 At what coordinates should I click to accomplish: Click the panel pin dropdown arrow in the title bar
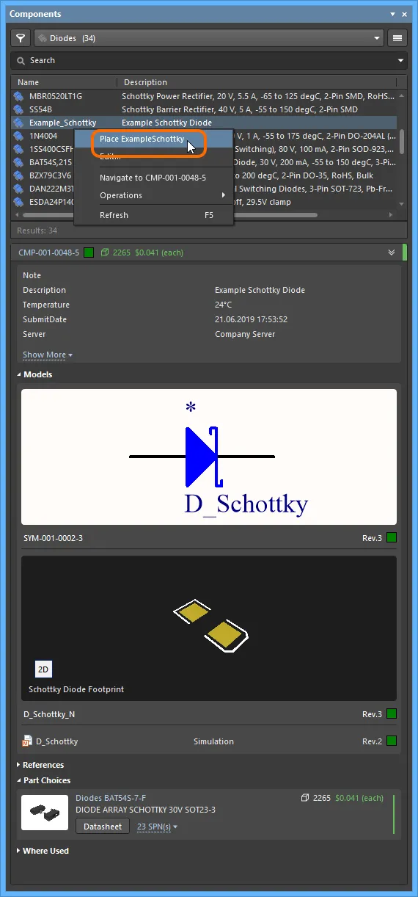[x=392, y=14]
